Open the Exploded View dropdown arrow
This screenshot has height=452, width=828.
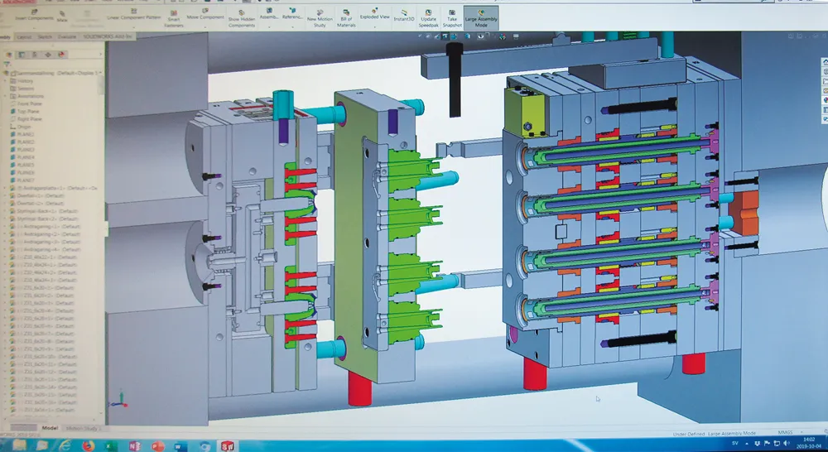374,26
